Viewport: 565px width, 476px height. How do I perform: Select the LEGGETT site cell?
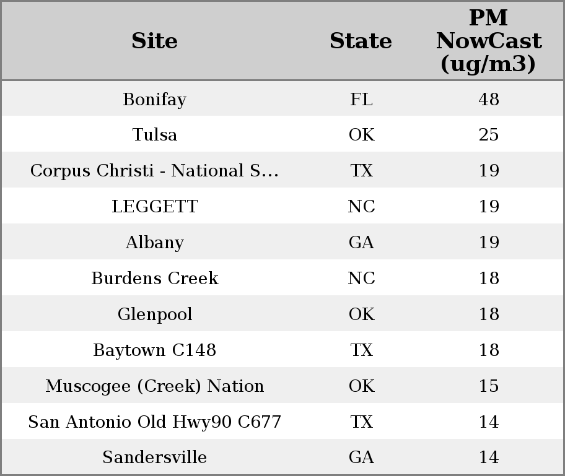pyautogui.click(x=154, y=206)
